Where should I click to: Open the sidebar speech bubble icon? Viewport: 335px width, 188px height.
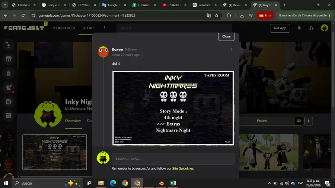9,102
